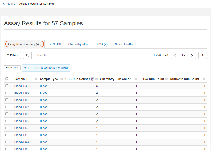Open the Blood-1492 sample link
The width and height of the screenshot is (211, 151).
pyautogui.click(x=22, y=93)
